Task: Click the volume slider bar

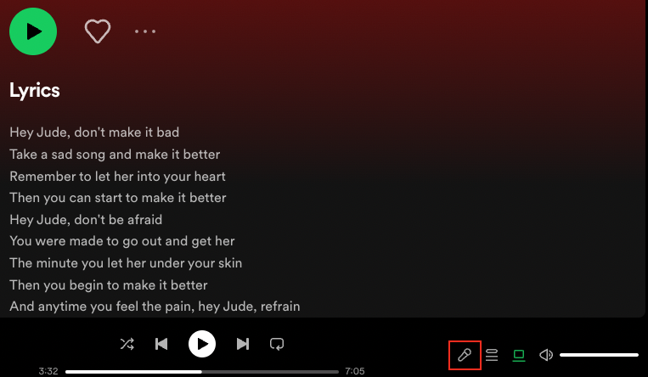Action: (x=599, y=355)
